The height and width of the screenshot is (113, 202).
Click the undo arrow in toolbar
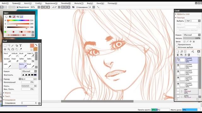pos(2,7)
